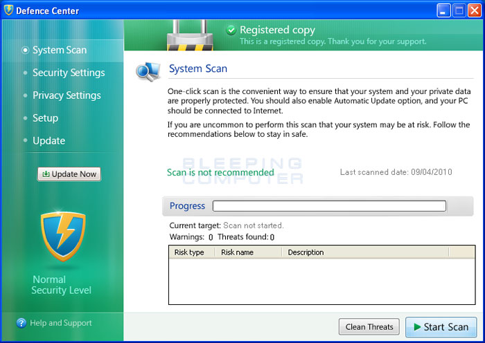This screenshot has height=343, width=485.
Task: Click the magnifier System Scan icon
Action: point(148,72)
